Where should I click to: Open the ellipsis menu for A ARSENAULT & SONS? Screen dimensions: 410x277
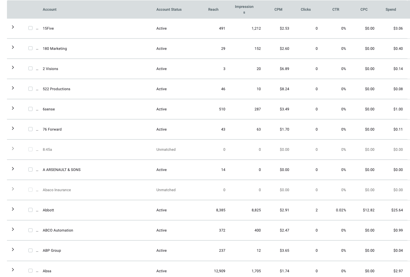[37, 170]
